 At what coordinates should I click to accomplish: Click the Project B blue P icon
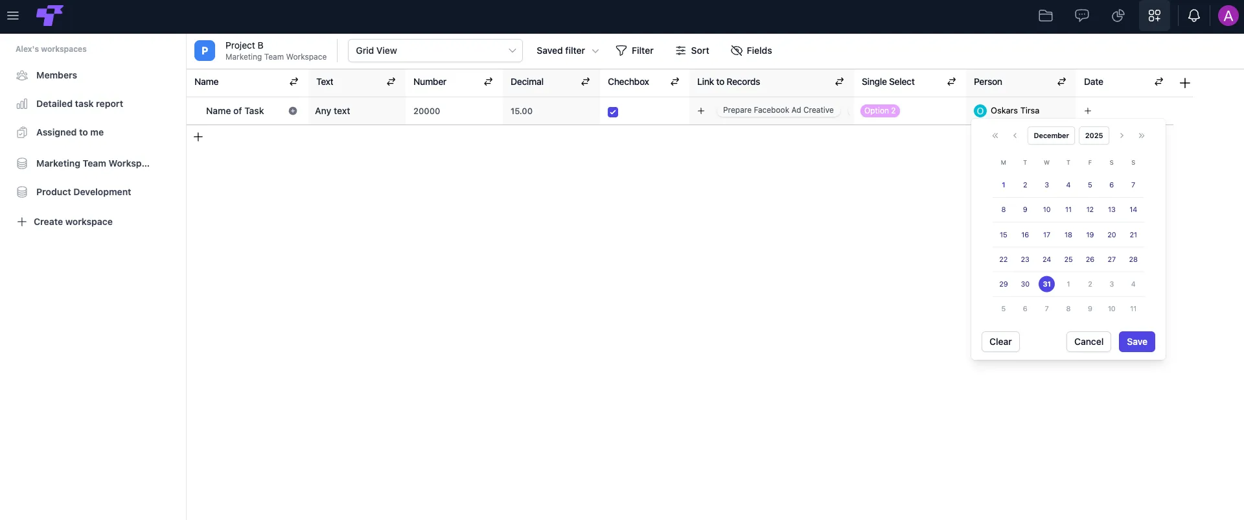pos(205,51)
